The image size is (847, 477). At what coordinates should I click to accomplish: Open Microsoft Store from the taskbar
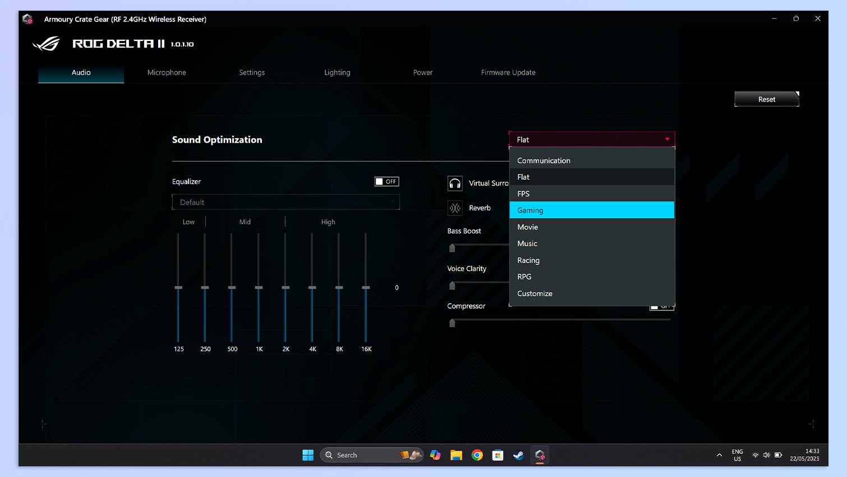(498, 455)
